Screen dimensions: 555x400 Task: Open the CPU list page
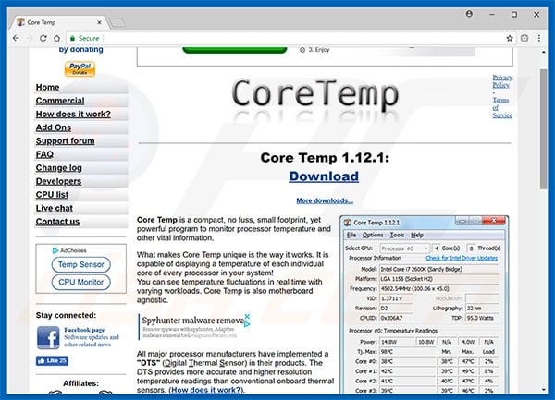click(x=52, y=195)
